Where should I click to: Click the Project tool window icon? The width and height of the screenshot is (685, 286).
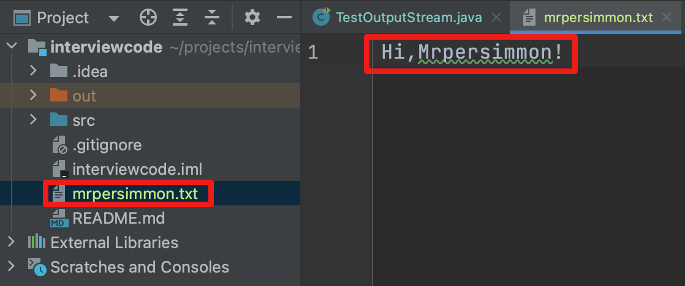coord(23,18)
